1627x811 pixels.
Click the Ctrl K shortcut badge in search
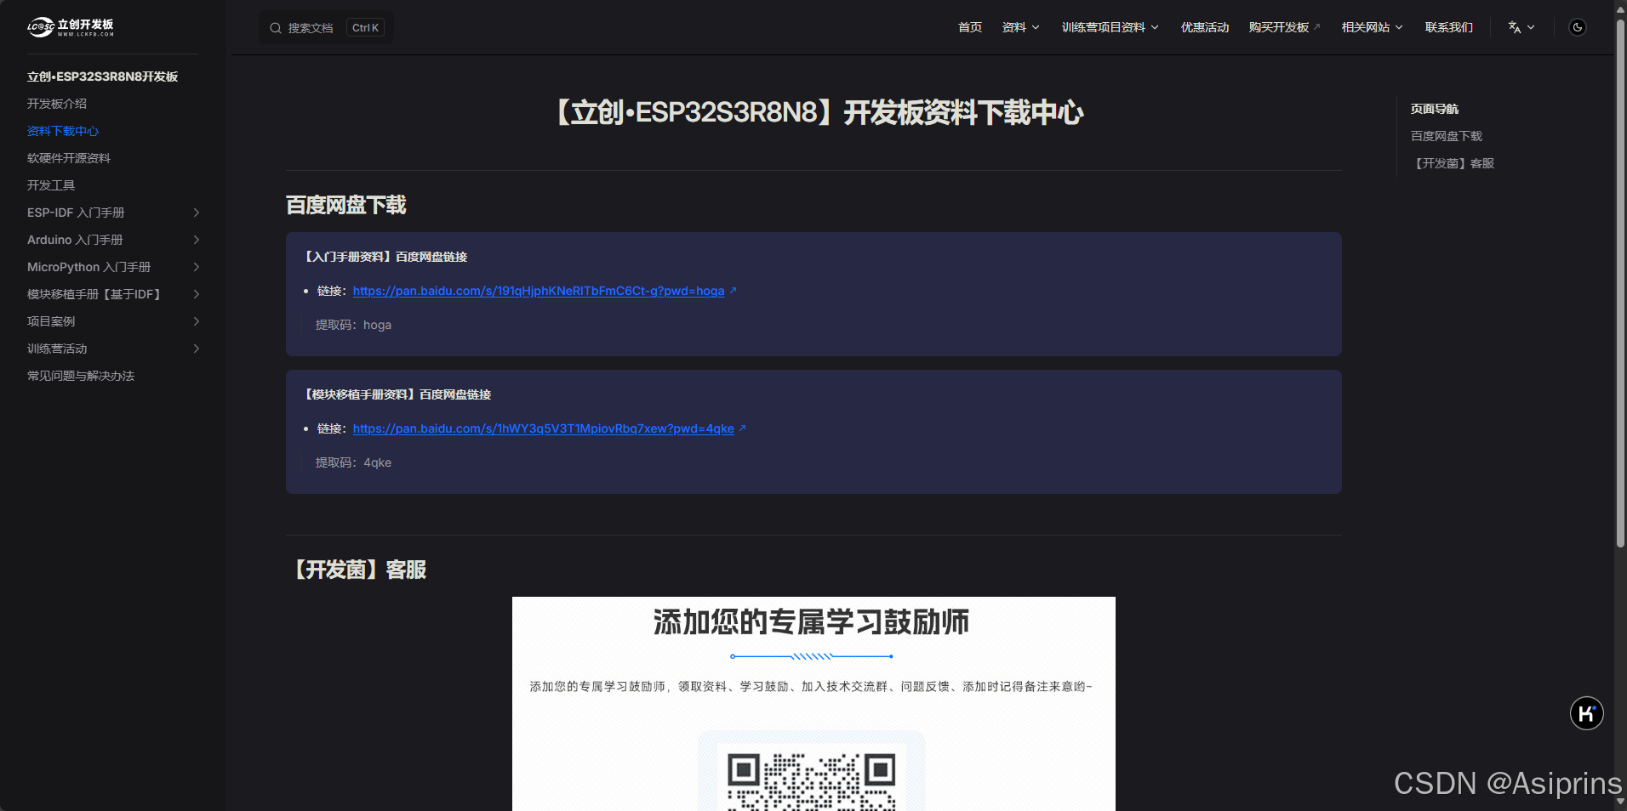tap(364, 26)
